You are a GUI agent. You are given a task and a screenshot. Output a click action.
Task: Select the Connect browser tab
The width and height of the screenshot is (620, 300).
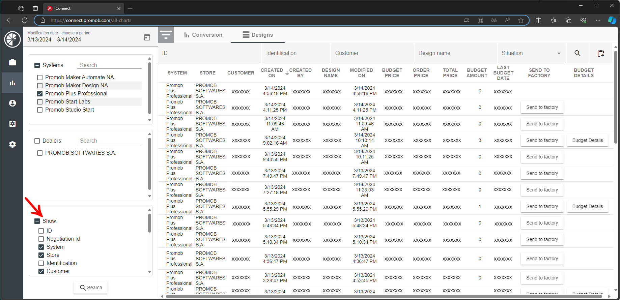click(x=84, y=8)
